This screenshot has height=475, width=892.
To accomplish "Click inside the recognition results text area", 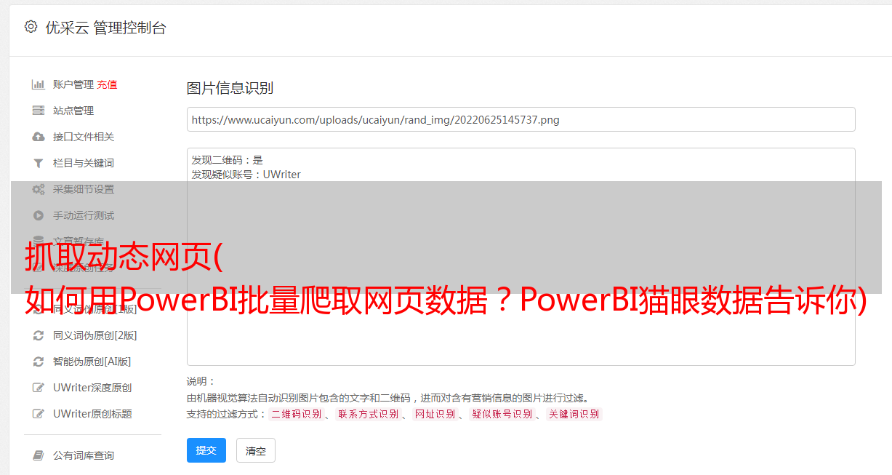I will click(x=521, y=257).
